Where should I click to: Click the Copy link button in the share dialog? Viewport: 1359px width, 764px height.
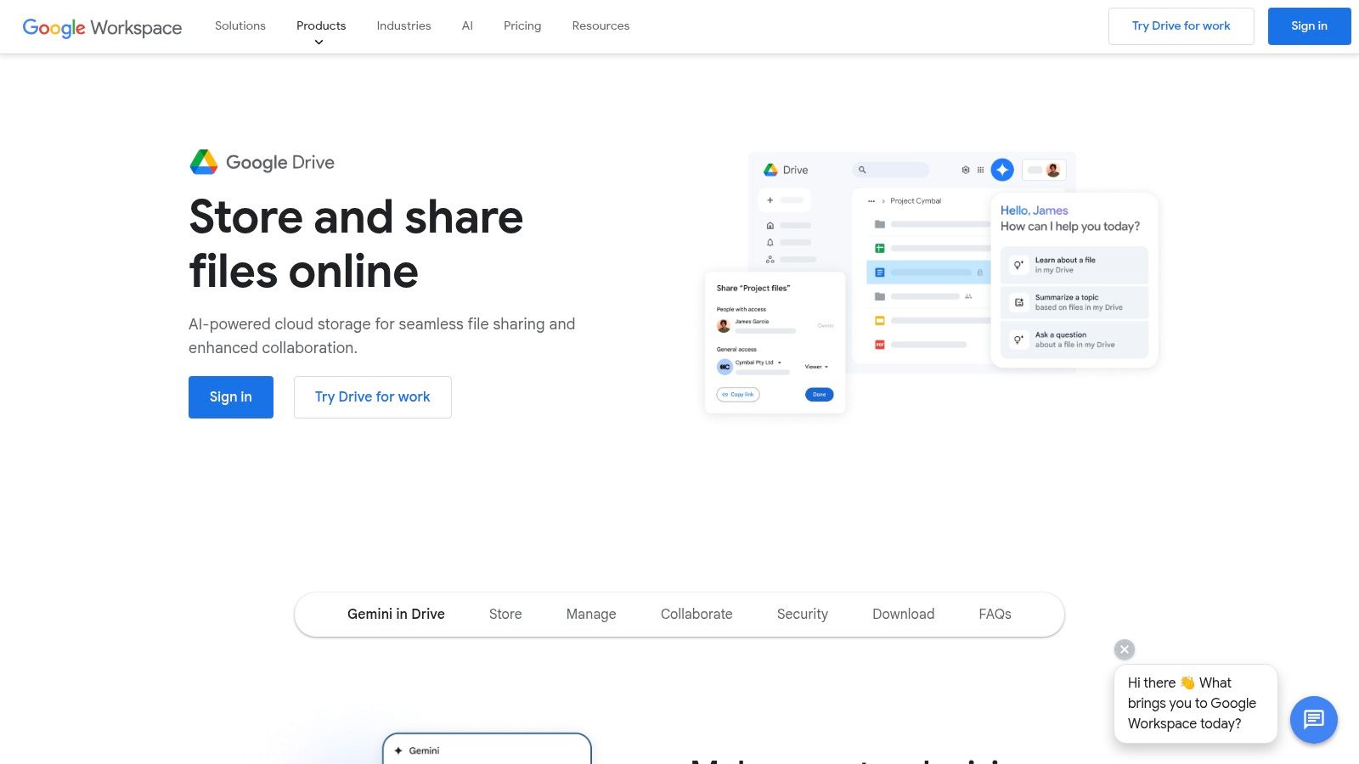click(x=737, y=395)
